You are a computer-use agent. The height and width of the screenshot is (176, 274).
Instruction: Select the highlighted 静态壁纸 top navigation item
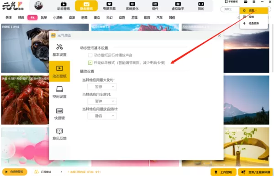86,6
